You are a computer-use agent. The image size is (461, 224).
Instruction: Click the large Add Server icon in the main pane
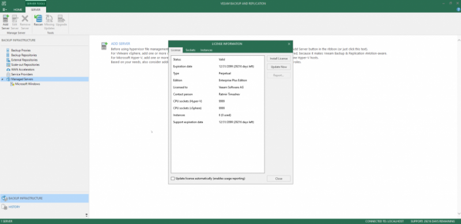click(x=104, y=46)
